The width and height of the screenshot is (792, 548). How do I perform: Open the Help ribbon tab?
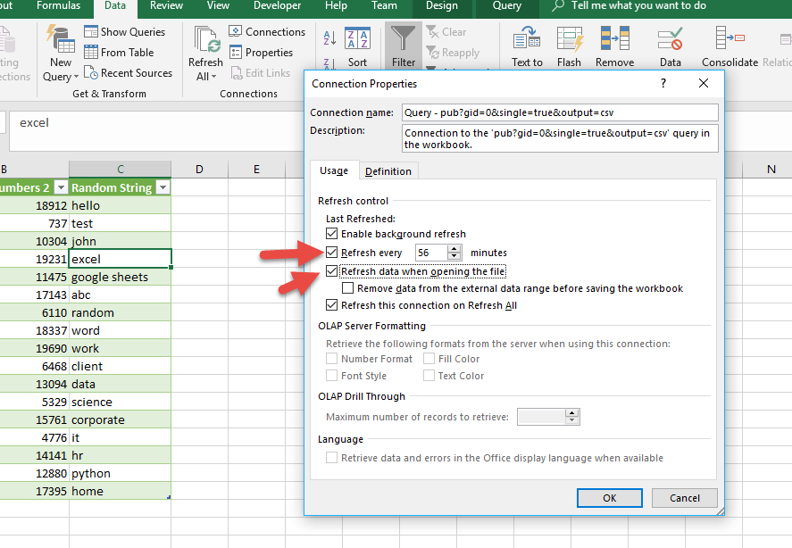coord(336,5)
